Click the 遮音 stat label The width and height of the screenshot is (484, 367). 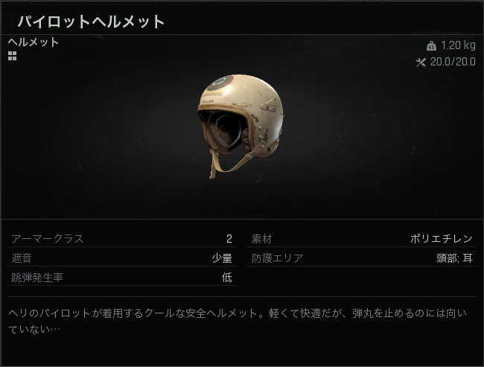click(x=22, y=258)
